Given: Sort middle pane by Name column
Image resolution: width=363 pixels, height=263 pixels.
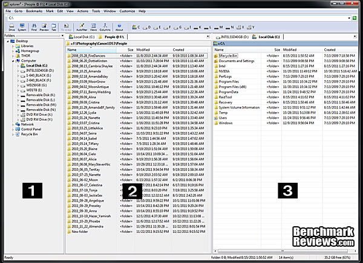Looking at the screenshot, I should point(91,49).
